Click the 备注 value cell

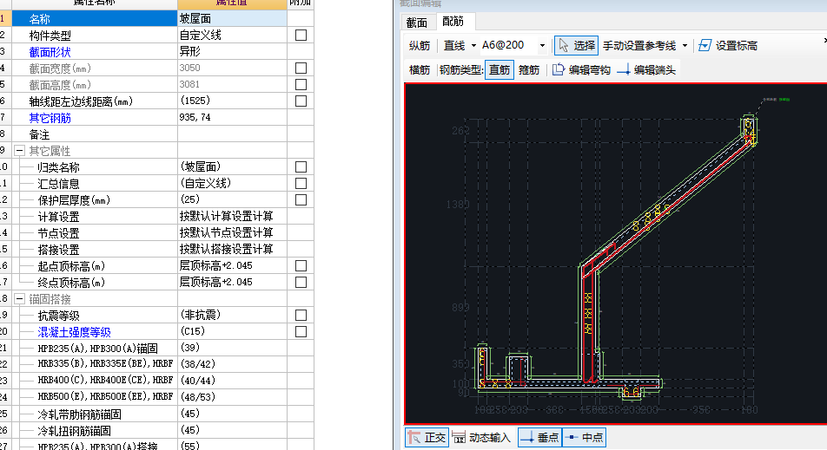(232, 134)
